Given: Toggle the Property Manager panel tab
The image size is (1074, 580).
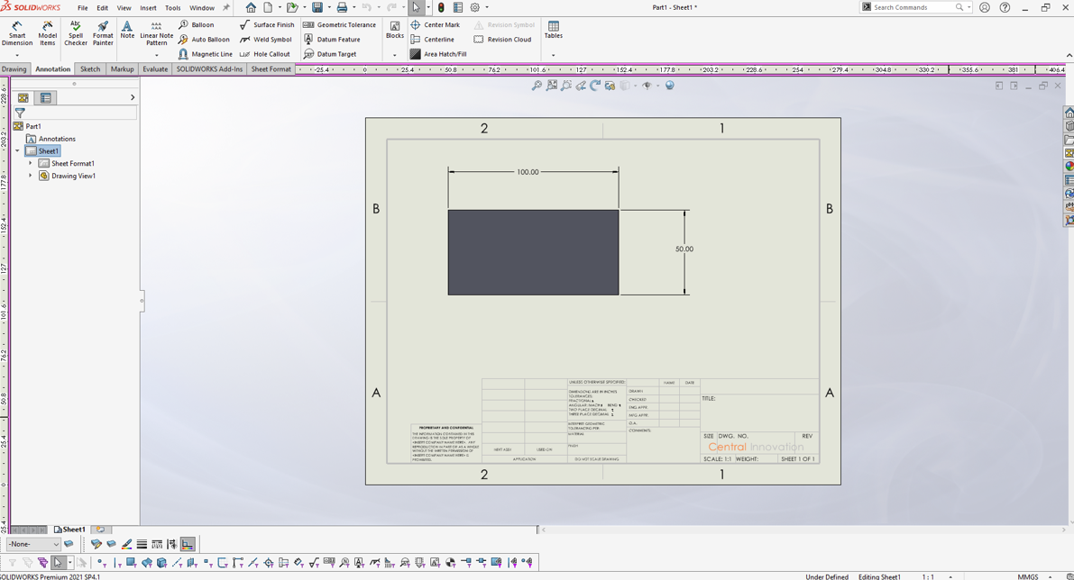Looking at the screenshot, I should coord(46,98).
